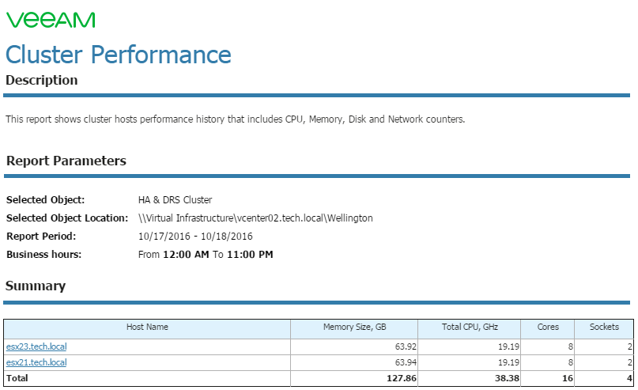Click the Summary section heading
This screenshot has height=390, width=638.
click(x=36, y=286)
